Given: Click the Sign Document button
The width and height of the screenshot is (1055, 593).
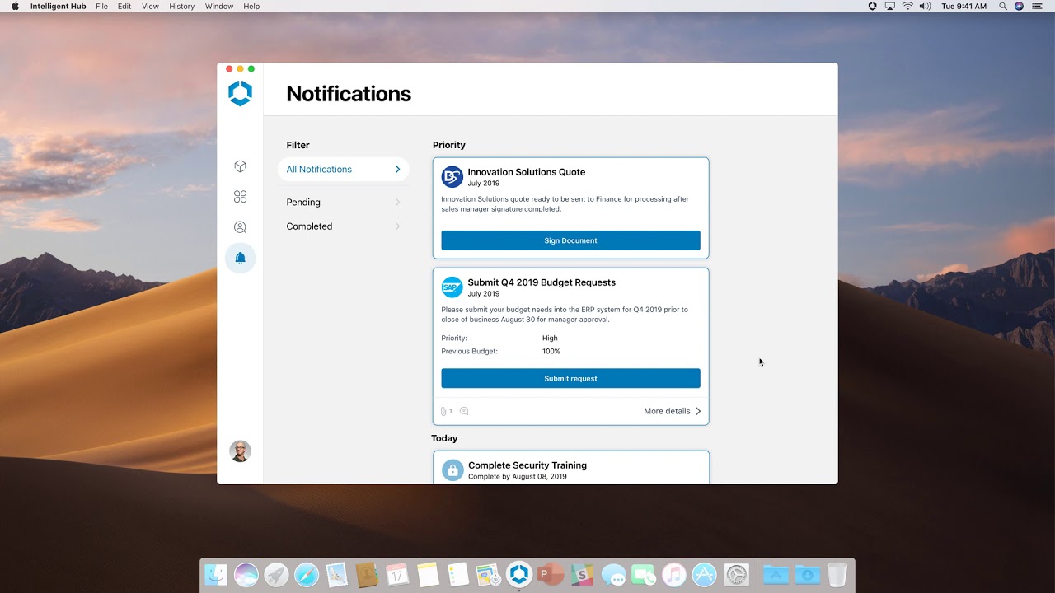Looking at the screenshot, I should click(570, 240).
